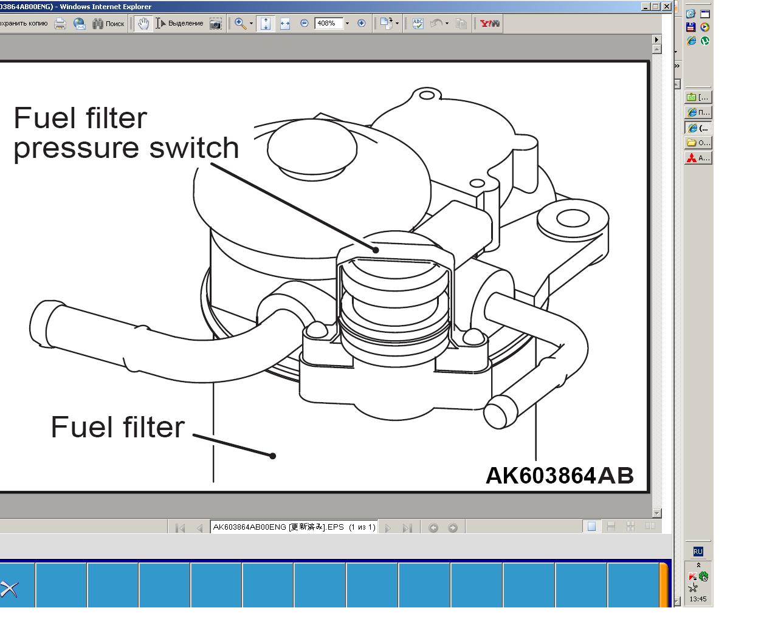Toggle Fit Page height view

(x=266, y=24)
